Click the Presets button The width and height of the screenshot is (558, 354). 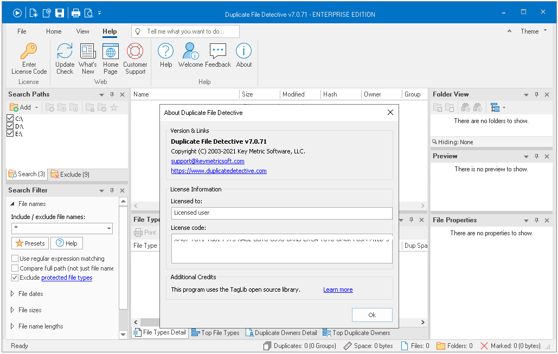tap(30, 243)
